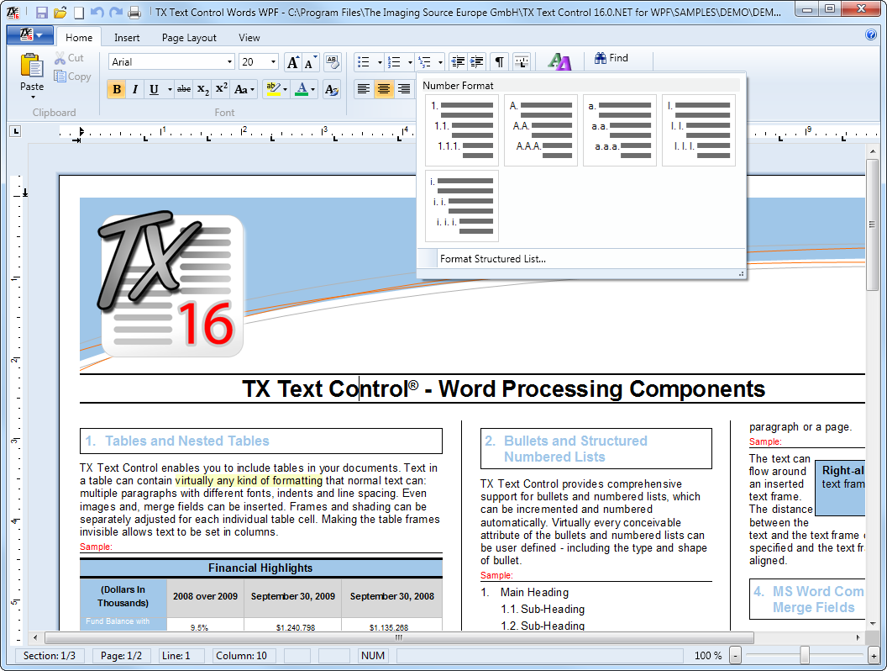Expand the bulleted list dropdown arrow
This screenshot has height=671, width=887.
[x=380, y=61]
